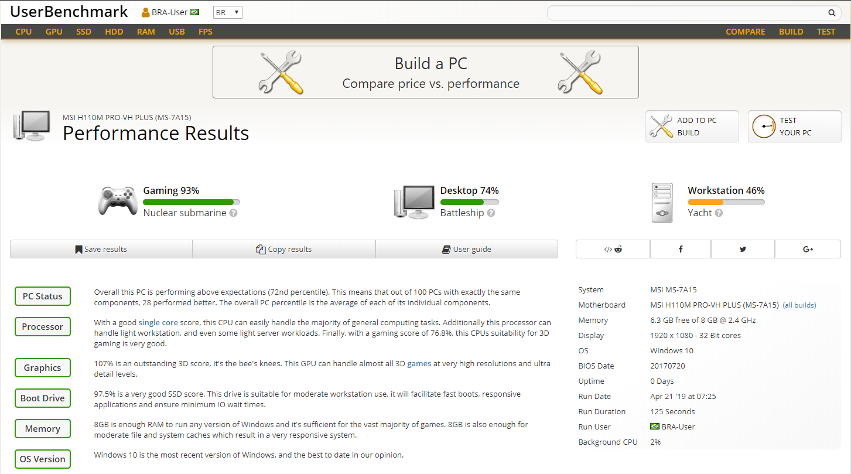
Task: Click the PC Status button
Action: coord(43,296)
